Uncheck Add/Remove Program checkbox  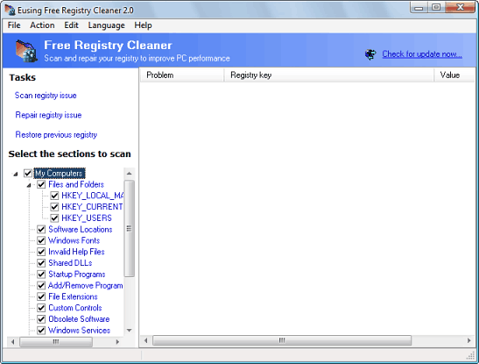[x=41, y=285]
